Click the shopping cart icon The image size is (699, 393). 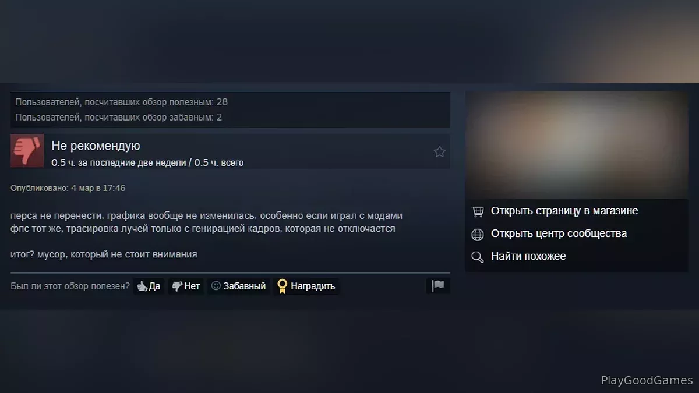tap(478, 211)
